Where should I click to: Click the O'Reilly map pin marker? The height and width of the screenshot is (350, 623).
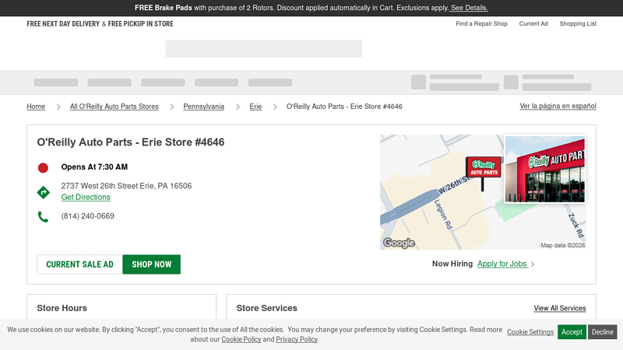click(483, 173)
